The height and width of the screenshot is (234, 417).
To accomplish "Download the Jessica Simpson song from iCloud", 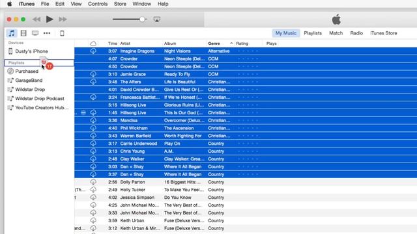I will pyautogui.click(x=93, y=198).
